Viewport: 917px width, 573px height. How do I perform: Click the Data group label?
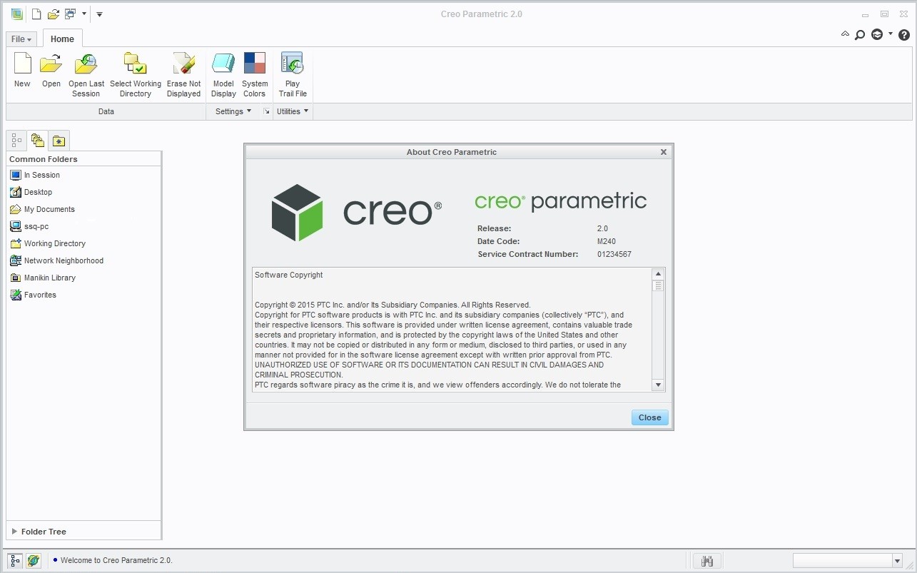(106, 111)
